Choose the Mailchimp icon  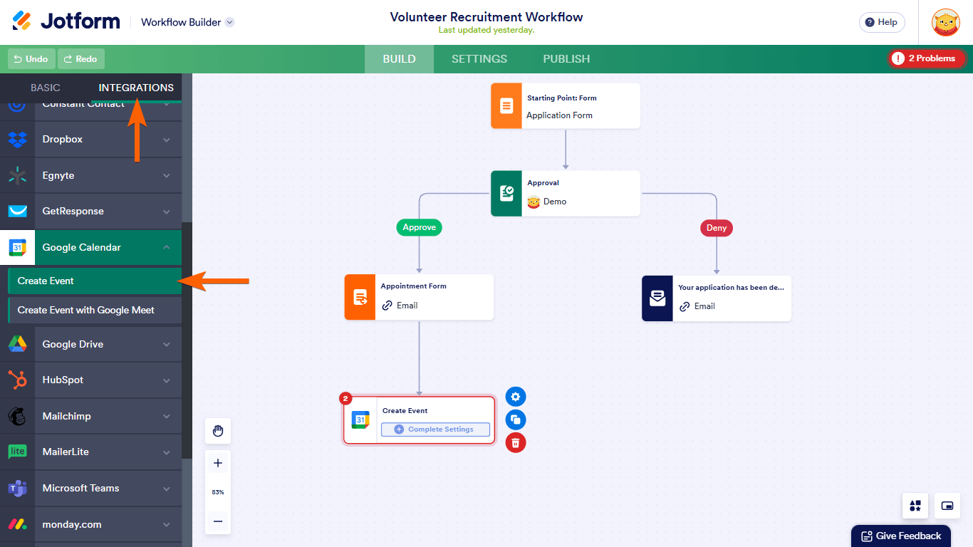(17, 416)
